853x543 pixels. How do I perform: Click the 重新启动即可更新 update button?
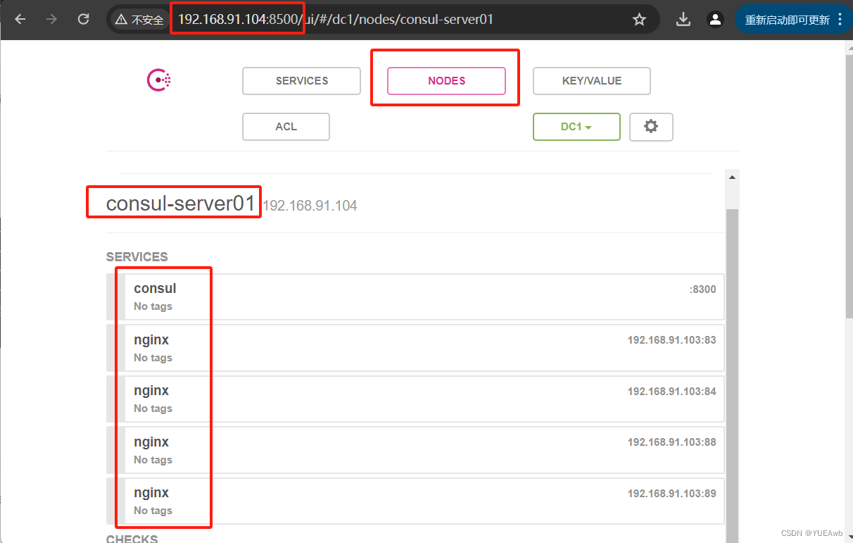(x=787, y=20)
